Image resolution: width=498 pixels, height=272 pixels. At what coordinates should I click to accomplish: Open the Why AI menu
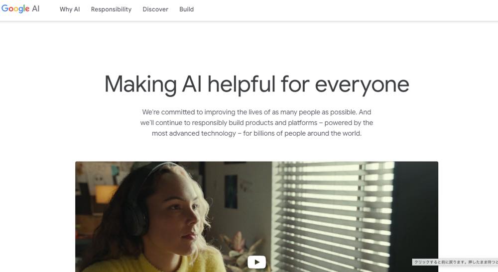[x=70, y=9]
